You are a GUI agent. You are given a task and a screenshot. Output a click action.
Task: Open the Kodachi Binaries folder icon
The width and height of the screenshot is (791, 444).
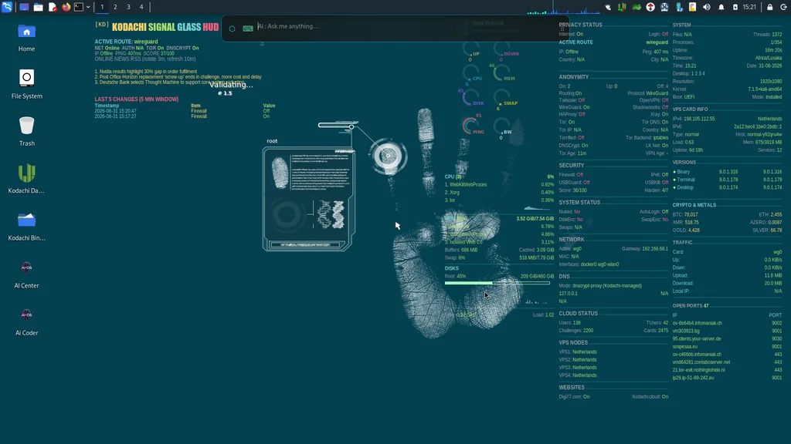[27, 226]
